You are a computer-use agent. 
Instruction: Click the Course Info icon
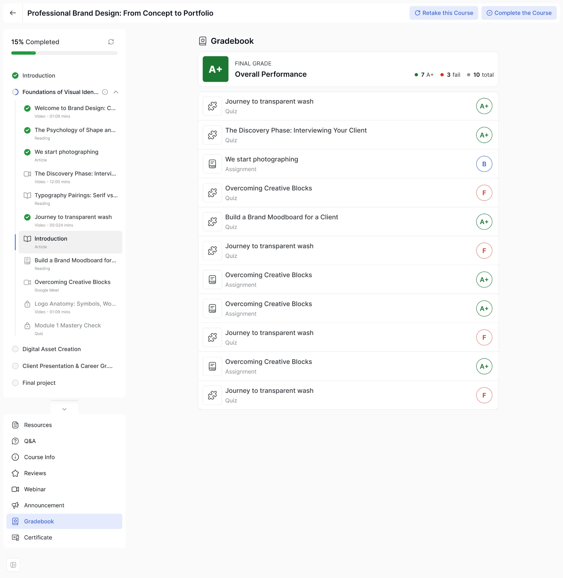[x=15, y=457]
